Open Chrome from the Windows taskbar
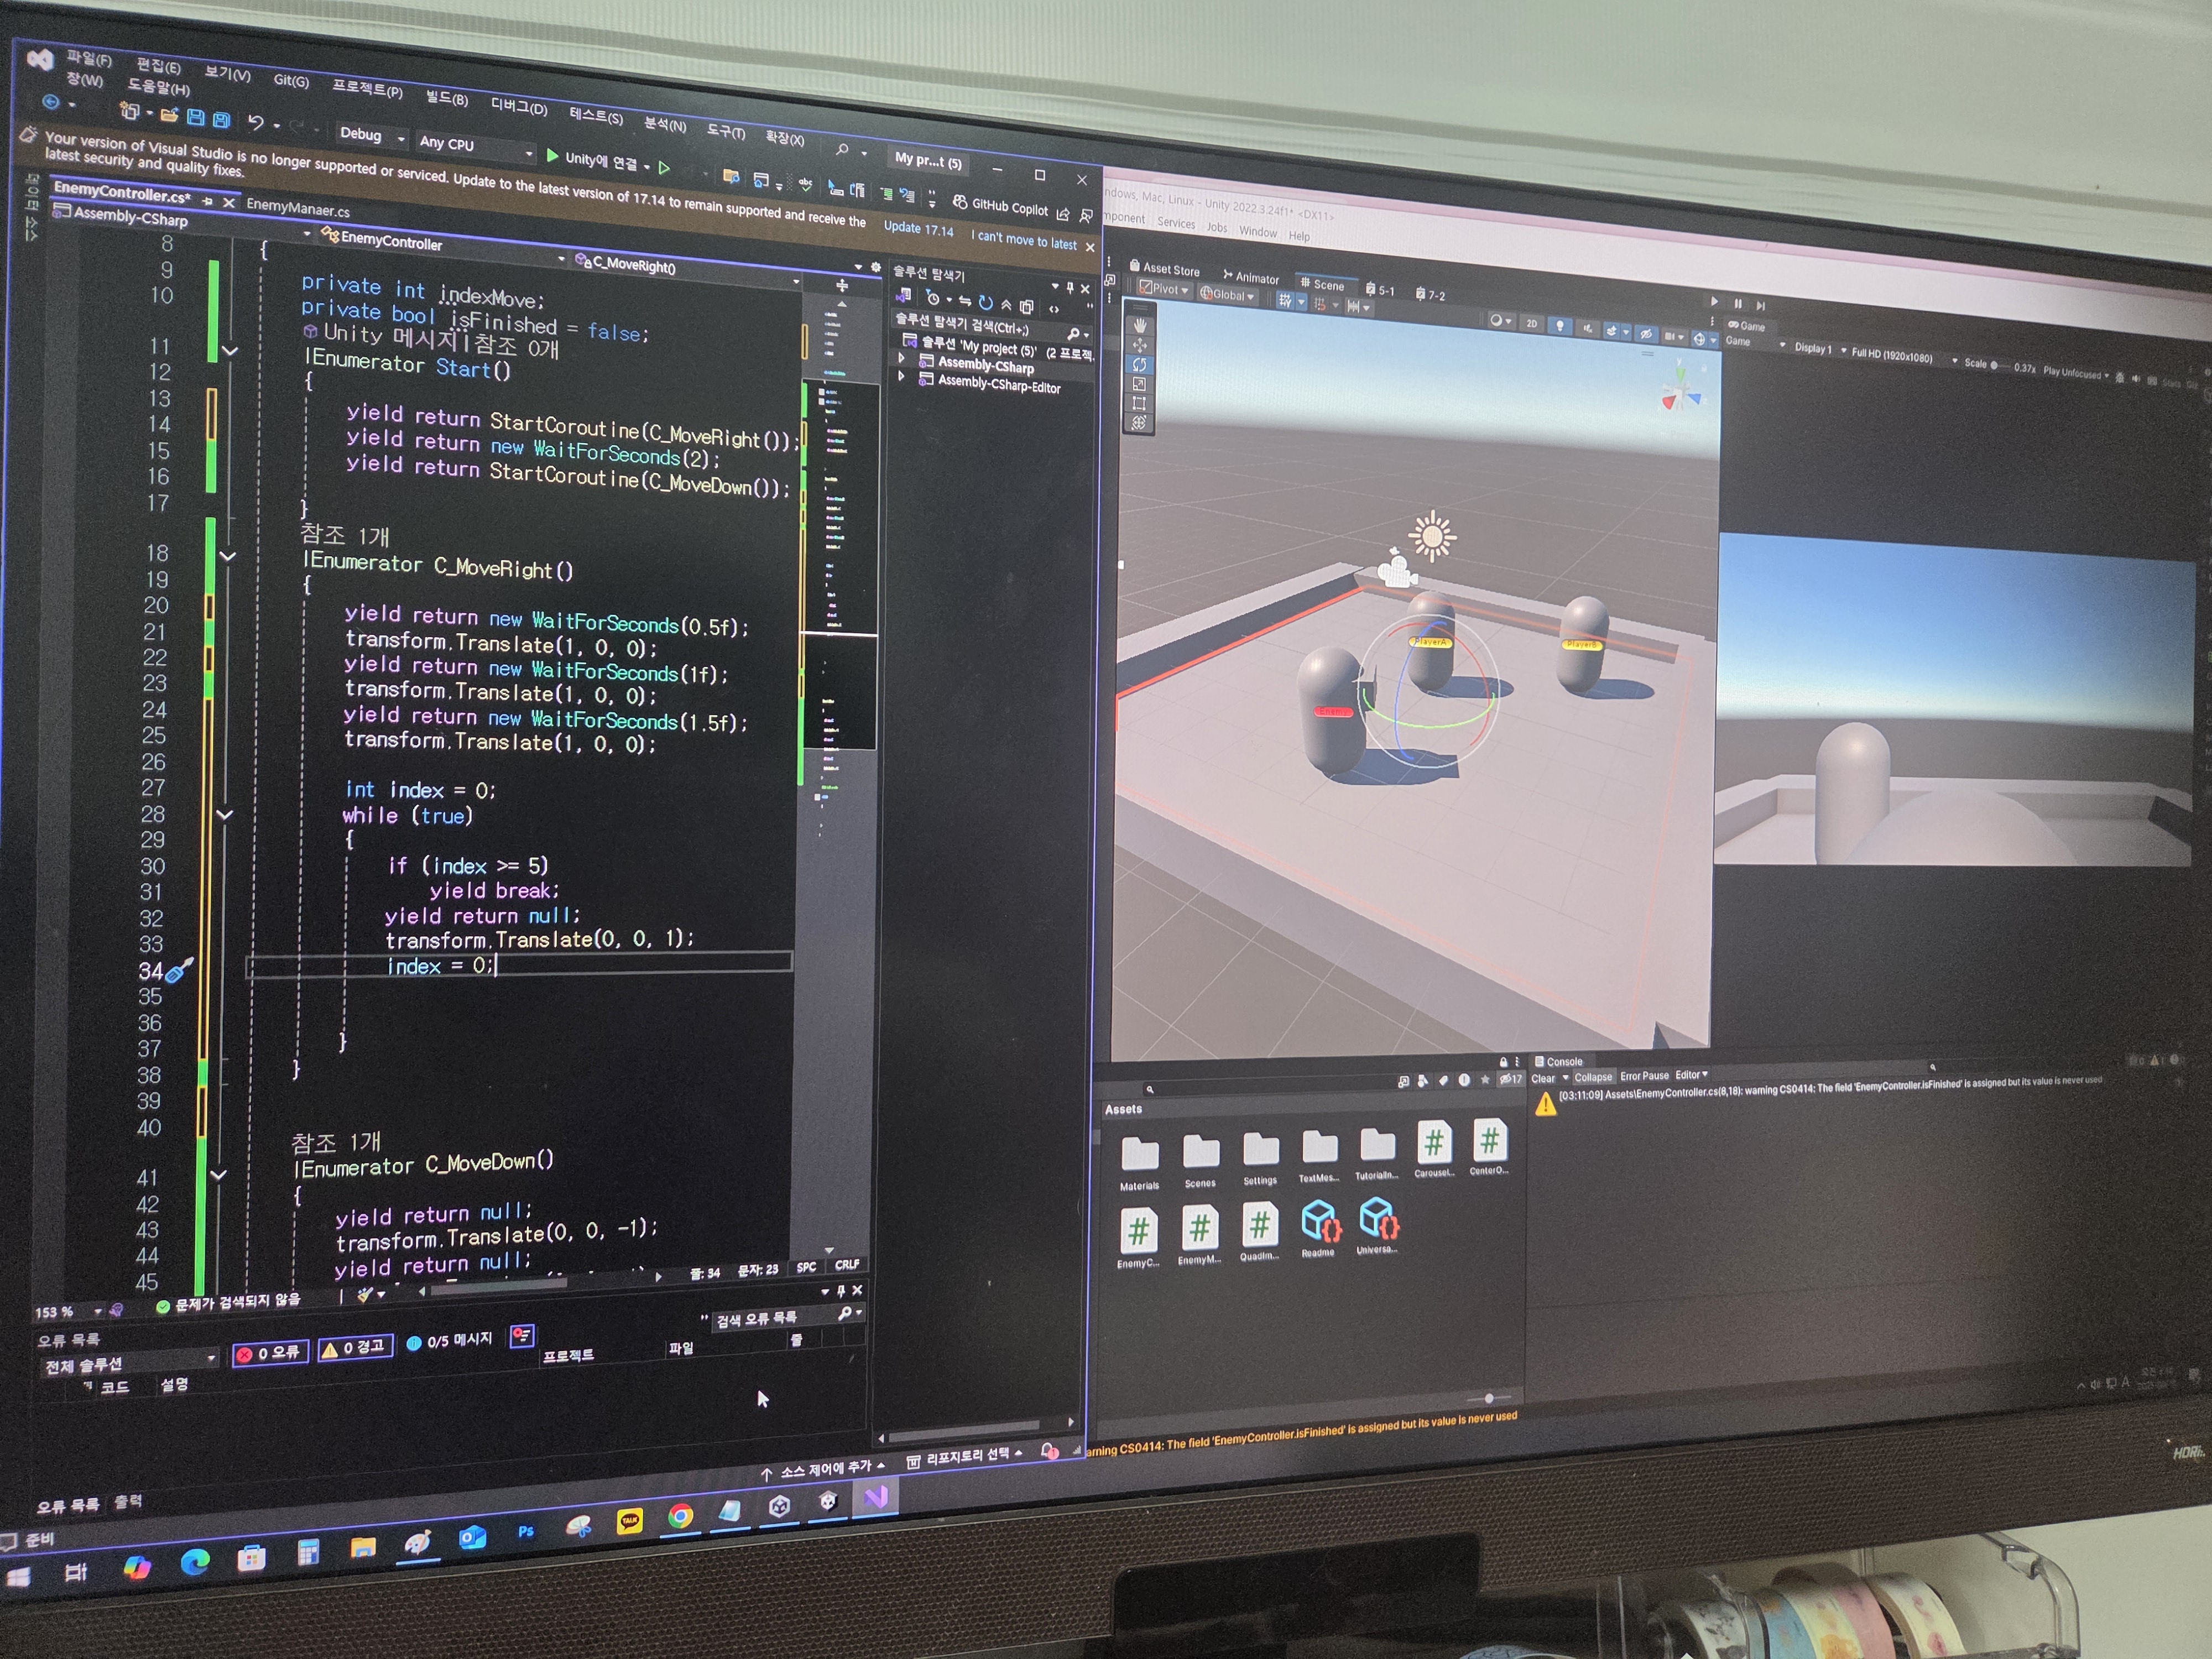The height and width of the screenshot is (1659, 2212). click(x=680, y=1517)
